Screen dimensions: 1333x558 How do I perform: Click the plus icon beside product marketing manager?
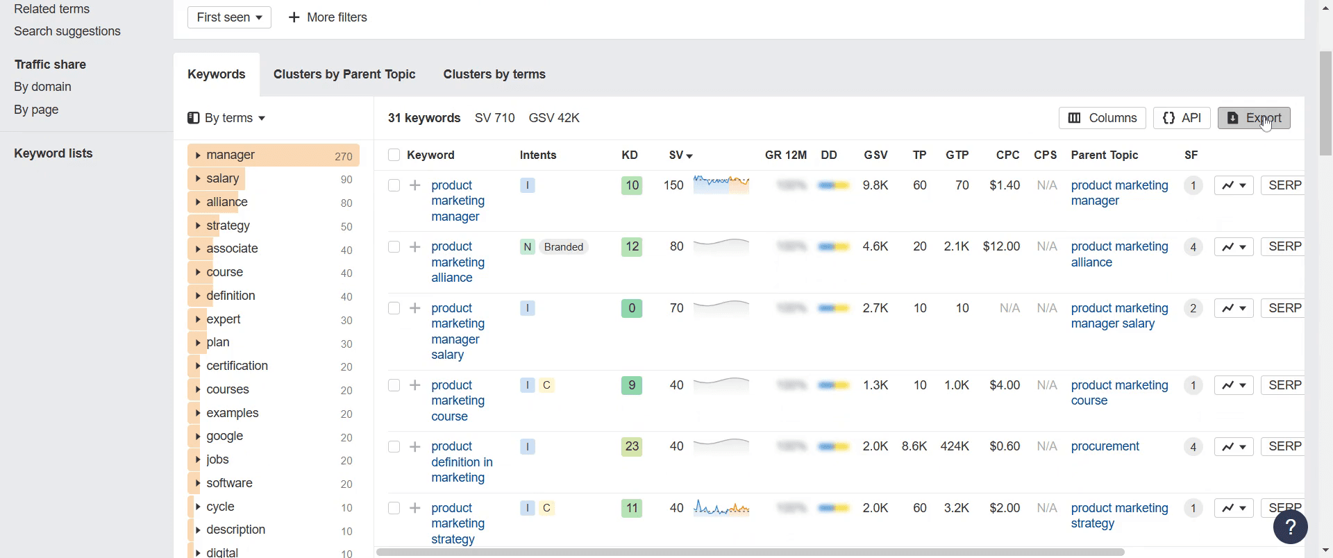pyautogui.click(x=415, y=185)
